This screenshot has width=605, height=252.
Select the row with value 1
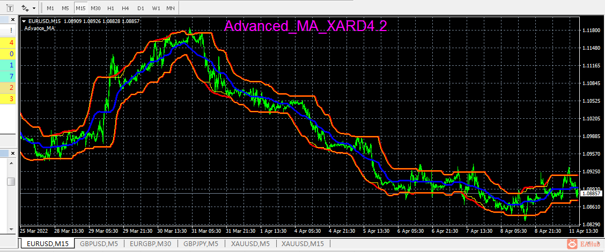click(8, 65)
